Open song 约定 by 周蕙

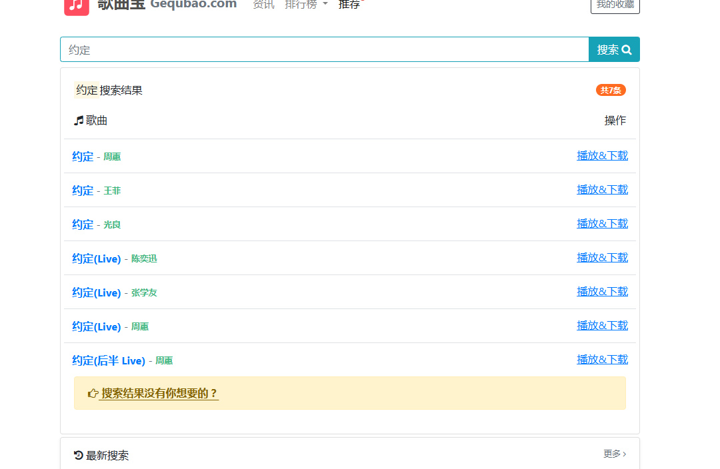click(83, 157)
